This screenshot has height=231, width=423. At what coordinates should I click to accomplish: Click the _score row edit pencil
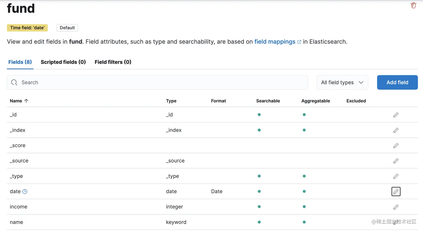click(x=396, y=146)
